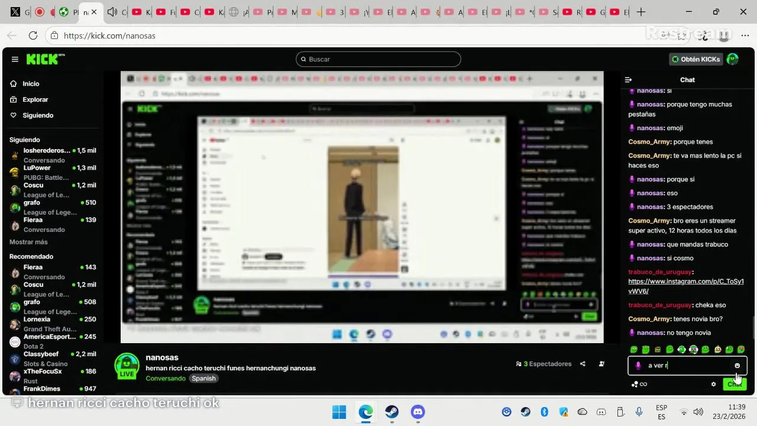Open browser three-dots settings menu
This screenshot has height=426, width=757.
pos(745,35)
